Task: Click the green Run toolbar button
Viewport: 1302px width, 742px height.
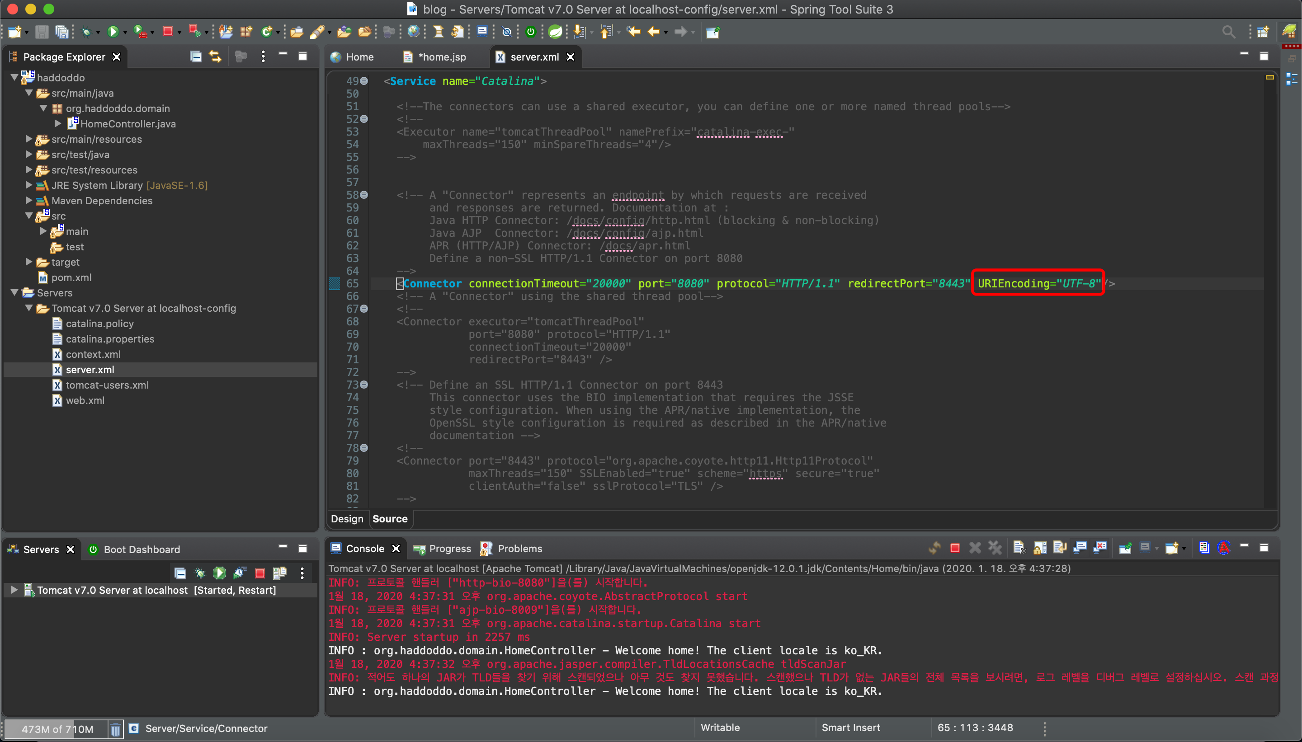Action: (113, 32)
